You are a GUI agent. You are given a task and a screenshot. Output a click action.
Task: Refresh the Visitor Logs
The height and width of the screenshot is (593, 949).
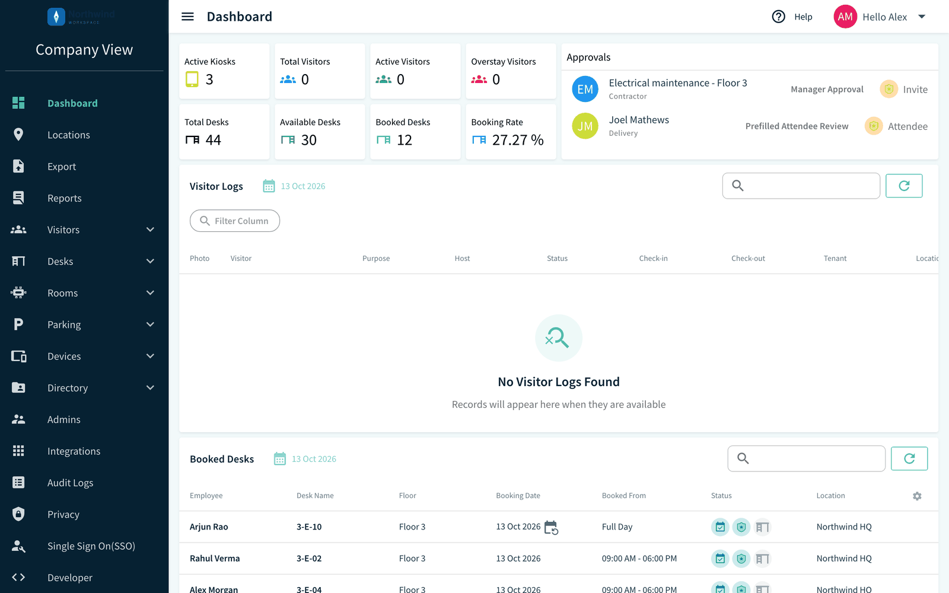click(x=904, y=186)
